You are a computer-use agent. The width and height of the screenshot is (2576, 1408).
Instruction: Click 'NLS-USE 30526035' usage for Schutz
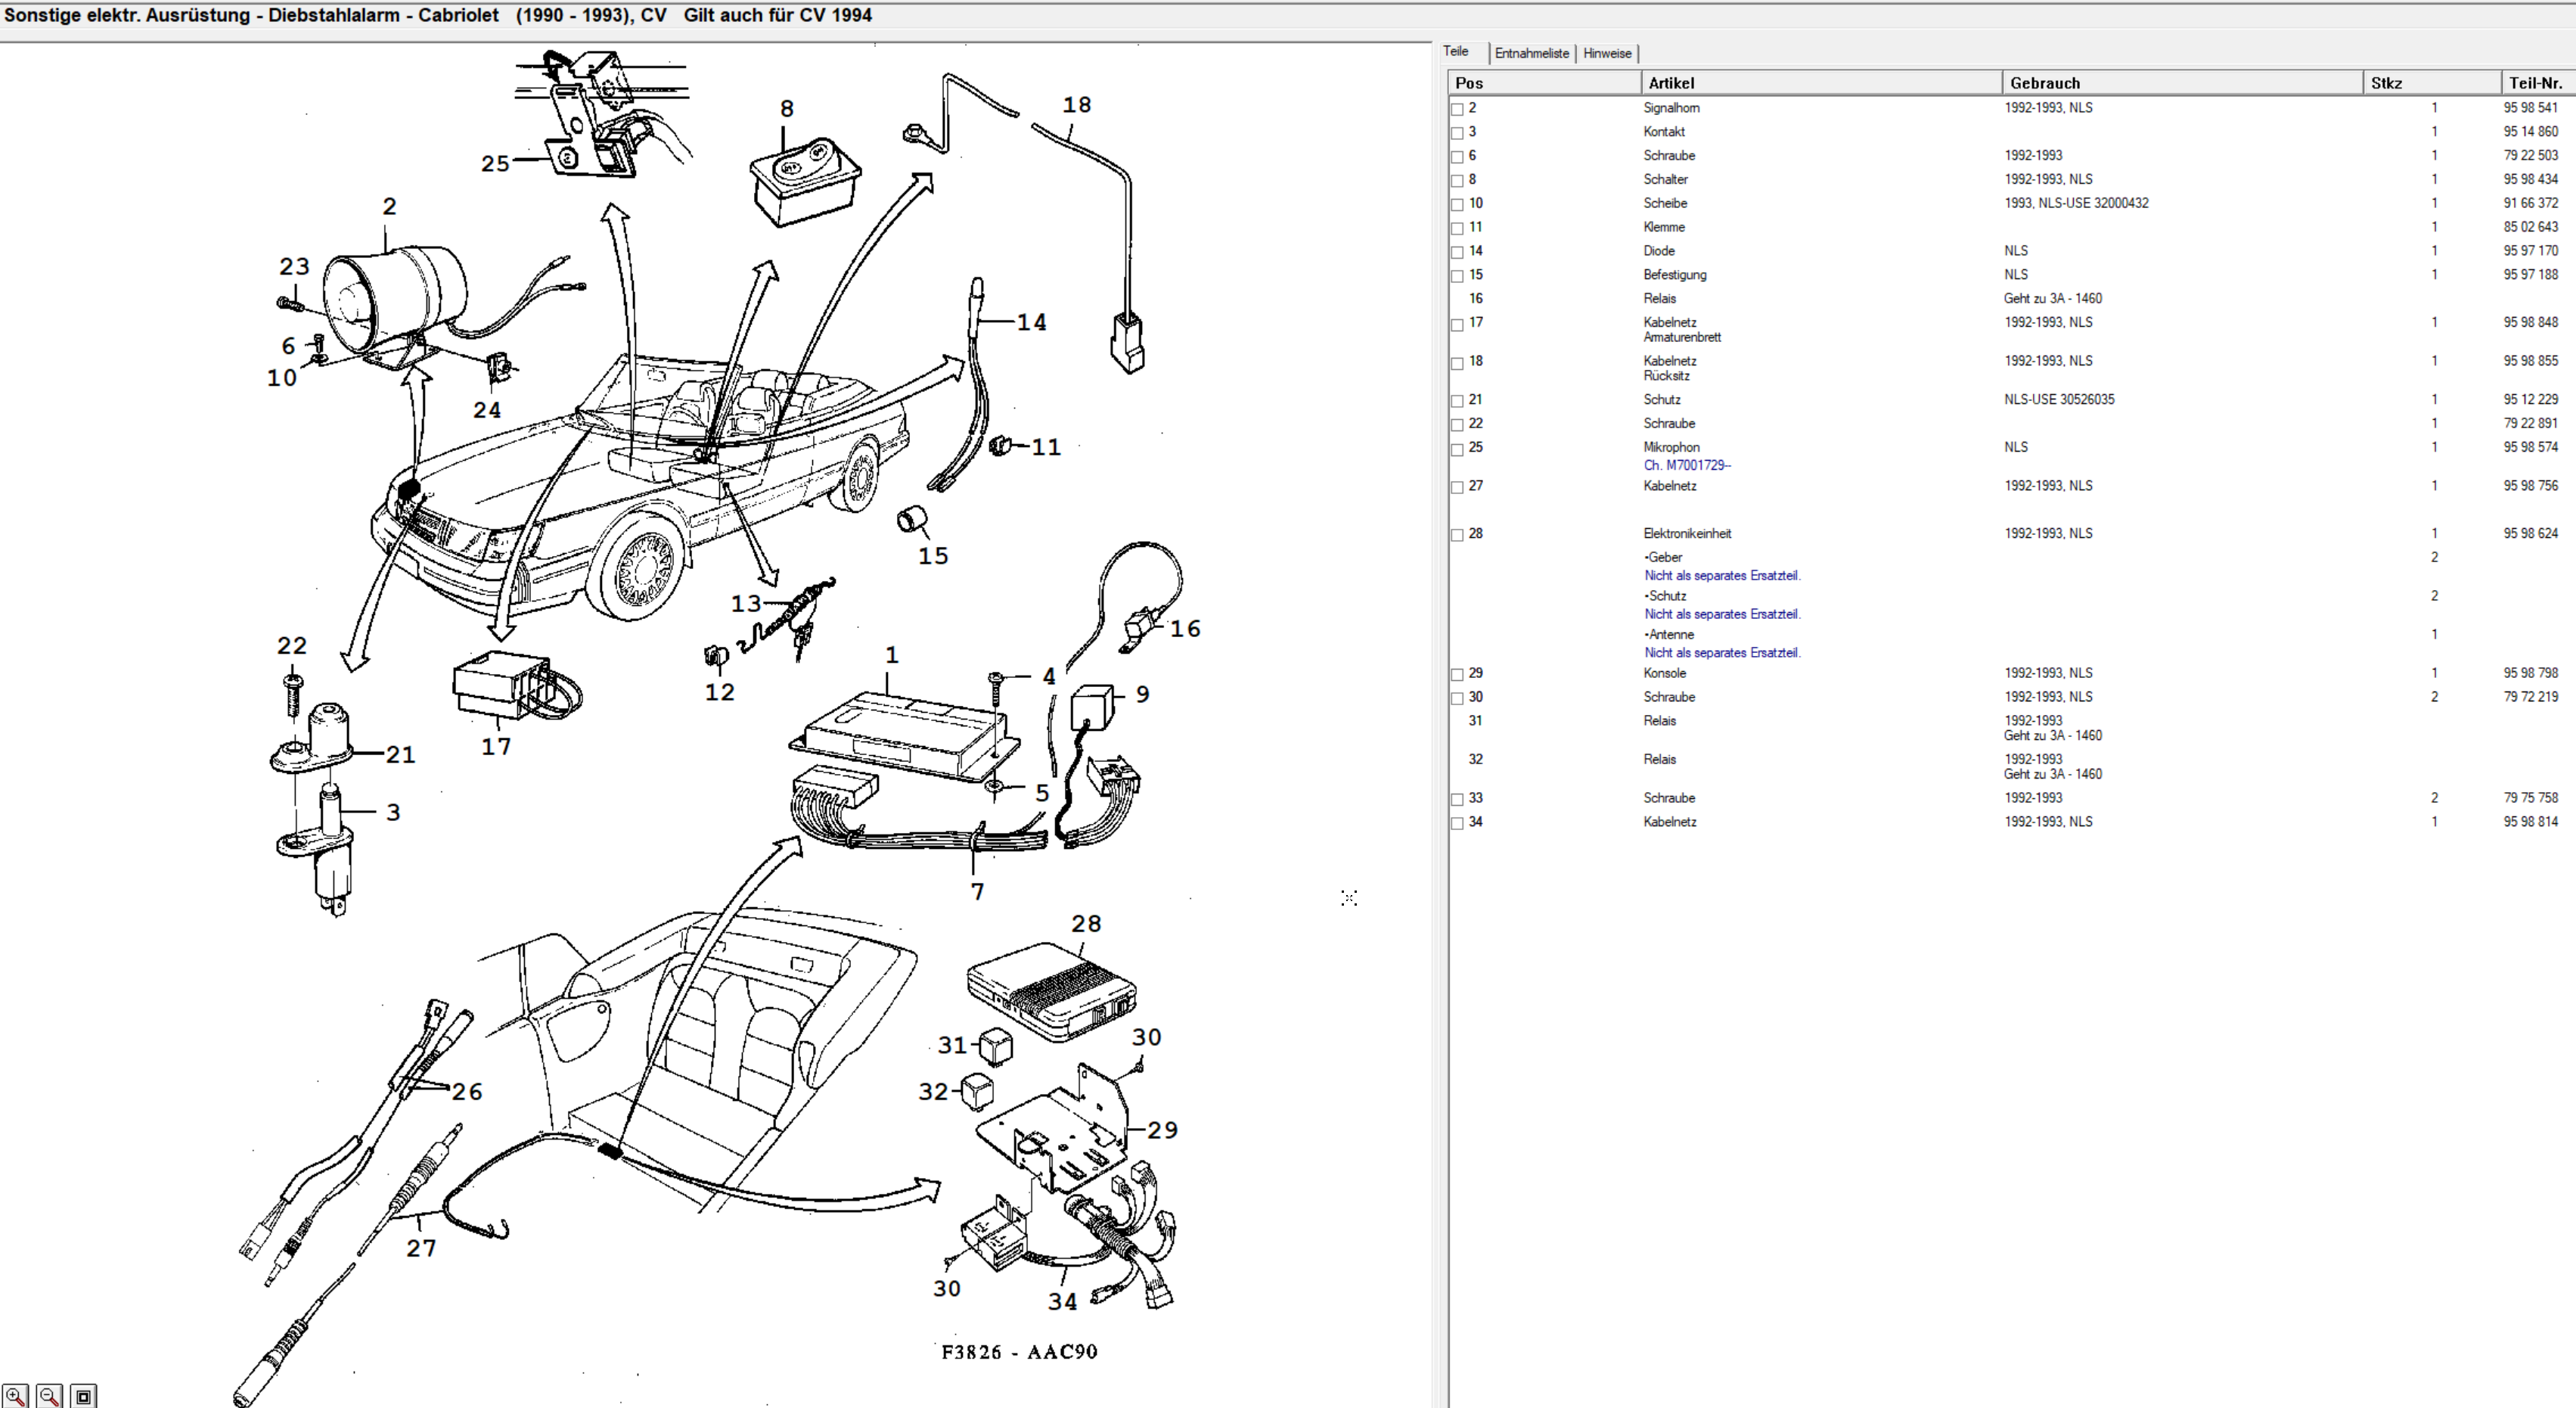point(2058,399)
